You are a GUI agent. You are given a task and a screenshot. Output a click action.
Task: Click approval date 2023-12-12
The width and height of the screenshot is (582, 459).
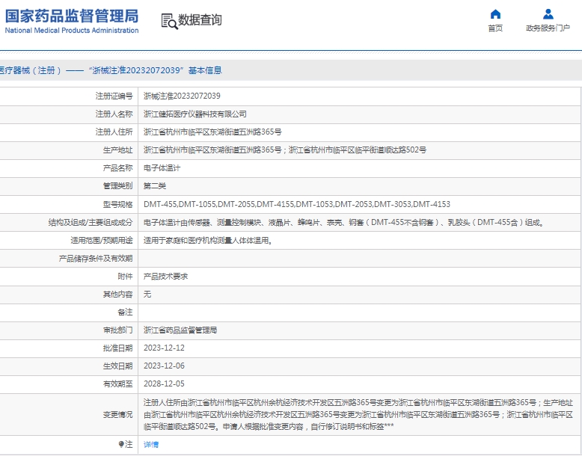164,348
